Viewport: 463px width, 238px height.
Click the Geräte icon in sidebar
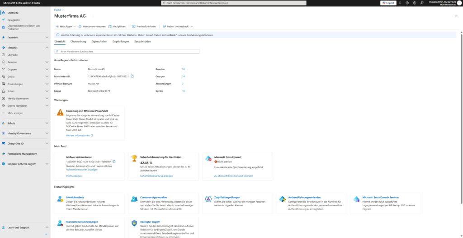[3, 76]
